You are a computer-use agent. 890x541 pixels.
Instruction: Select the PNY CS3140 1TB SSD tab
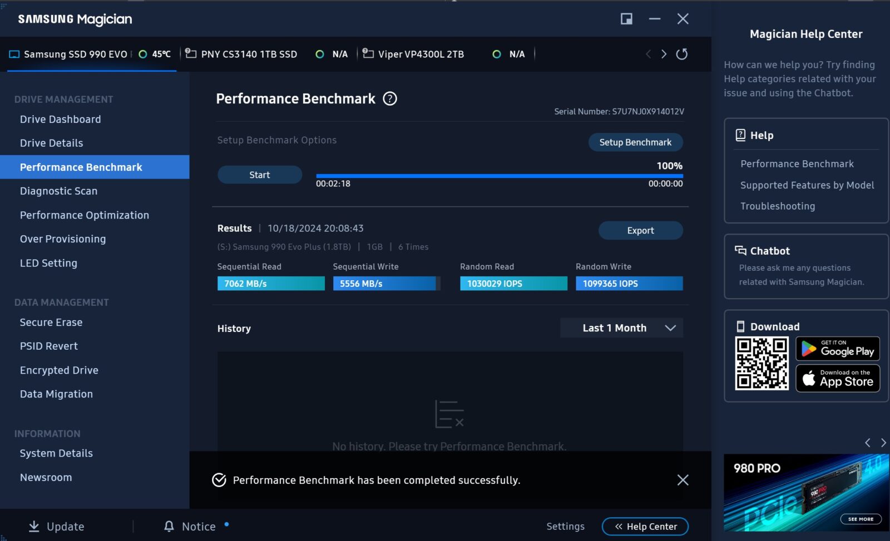point(249,54)
